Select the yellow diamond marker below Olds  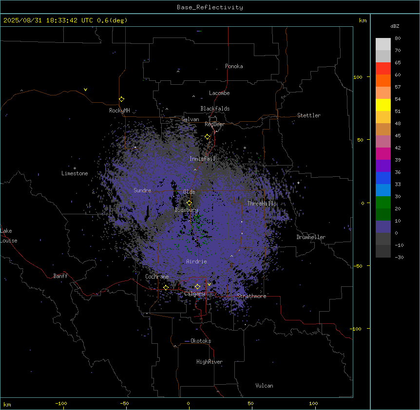point(190,203)
